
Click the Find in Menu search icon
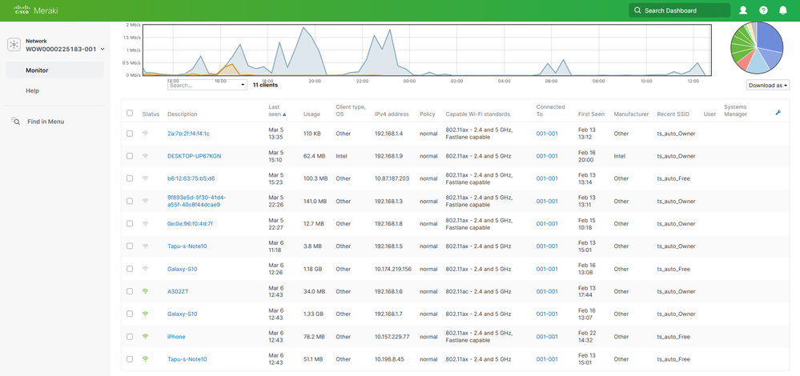15,122
